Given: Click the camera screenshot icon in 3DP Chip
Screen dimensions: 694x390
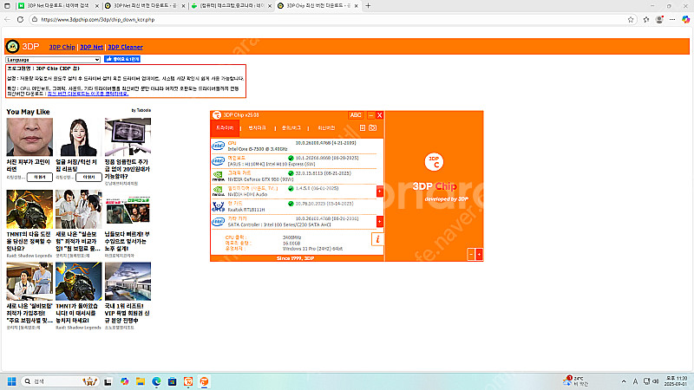Looking at the screenshot, I should [x=373, y=127].
